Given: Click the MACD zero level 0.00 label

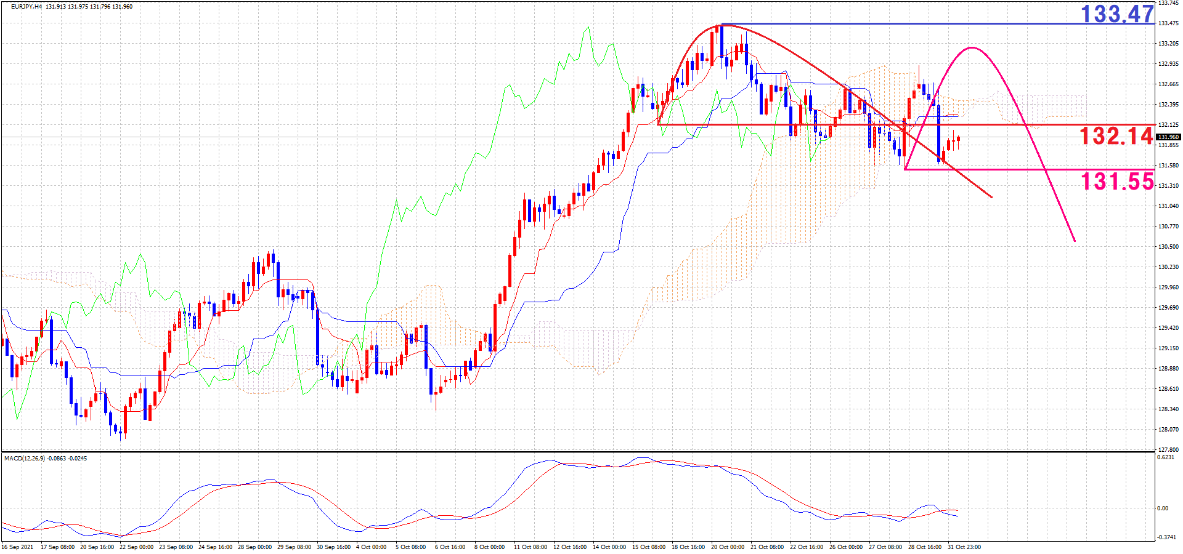Looking at the screenshot, I should click(1163, 508).
